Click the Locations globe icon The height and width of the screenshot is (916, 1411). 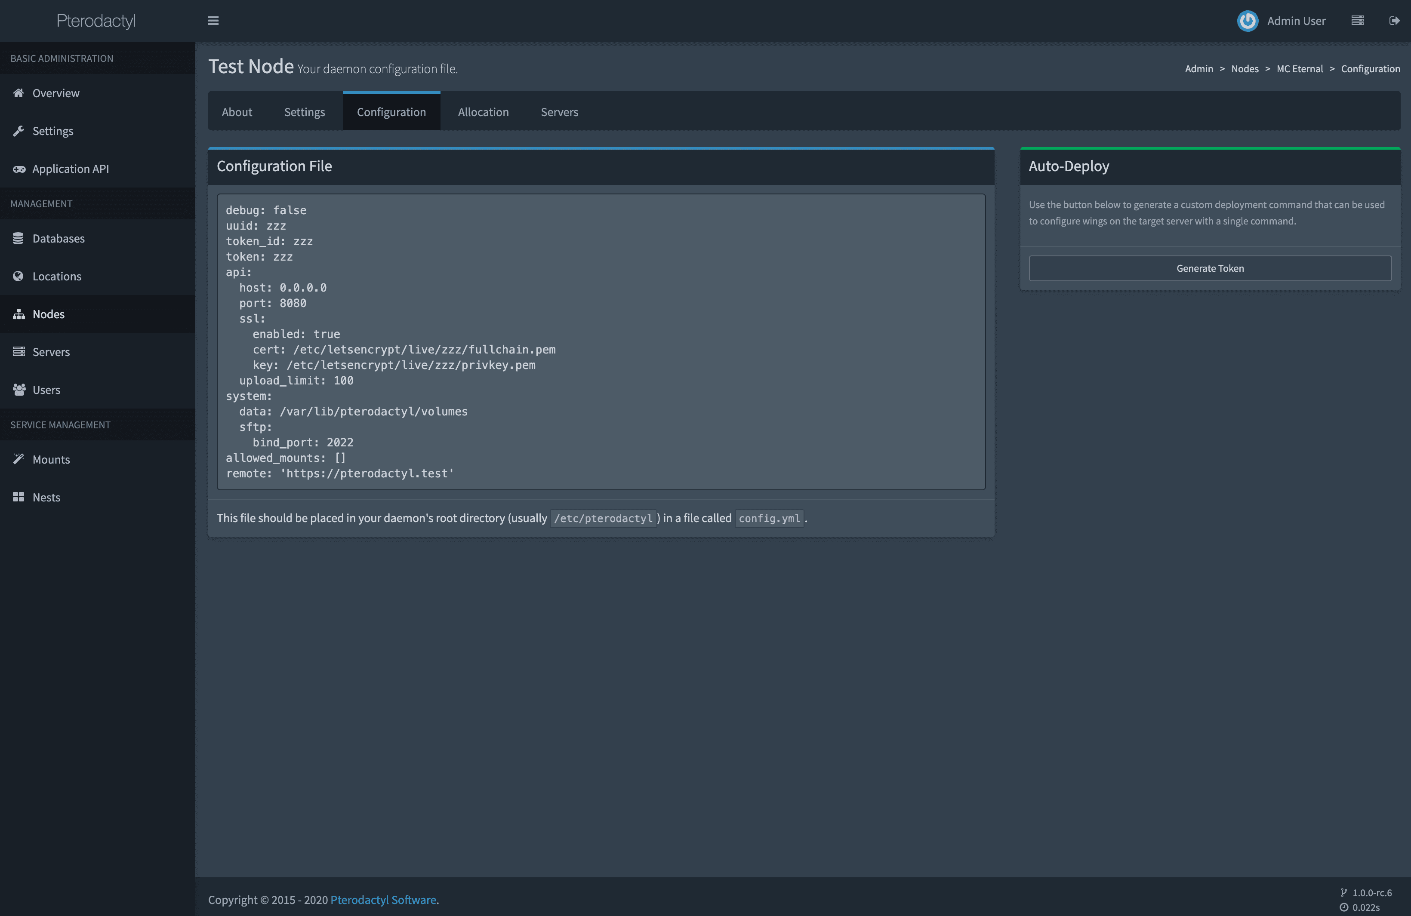[18, 276]
